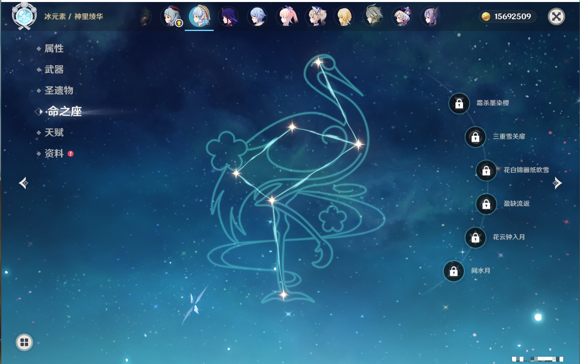Open the 圣遗物 artifacts menu
The height and width of the screenshot is (364, 580).
(x=59, y=90)
